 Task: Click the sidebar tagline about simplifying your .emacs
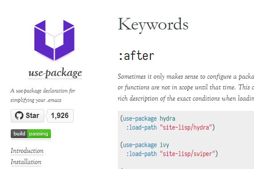pyautogui.click(x=43, y=95)
